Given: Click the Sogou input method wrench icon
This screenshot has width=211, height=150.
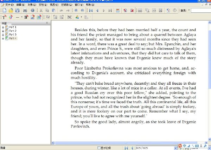Looking at the screenshot, I should tap(205, 146).
